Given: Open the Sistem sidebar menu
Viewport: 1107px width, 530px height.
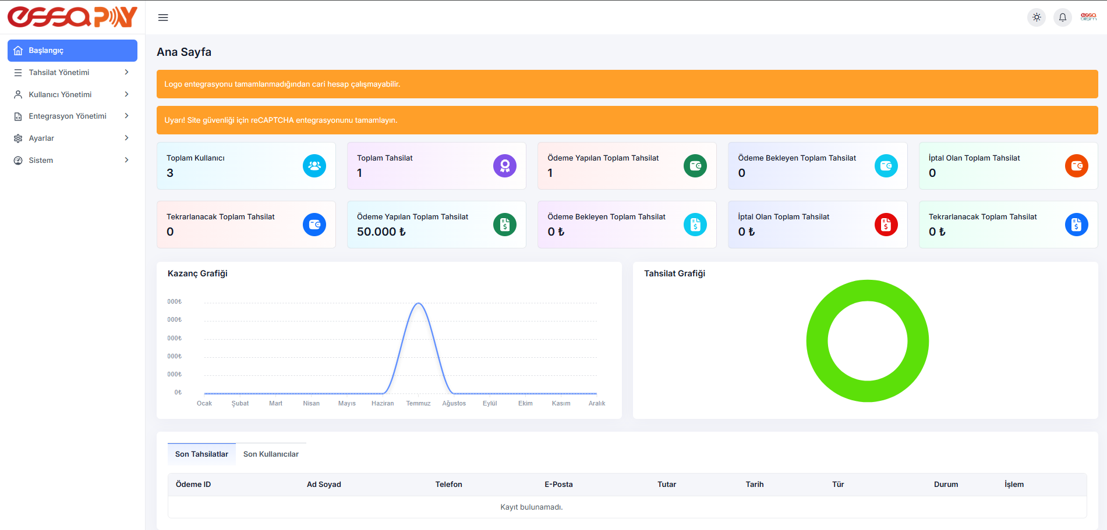Looking at the screenshot, I should pyautogui.click(x=41, y=160).
